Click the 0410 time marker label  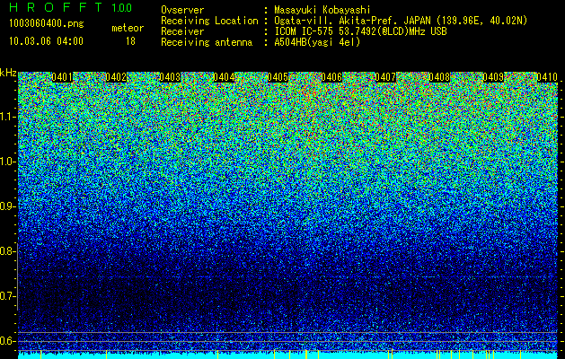pyautogui.click(x=547, y=77)
